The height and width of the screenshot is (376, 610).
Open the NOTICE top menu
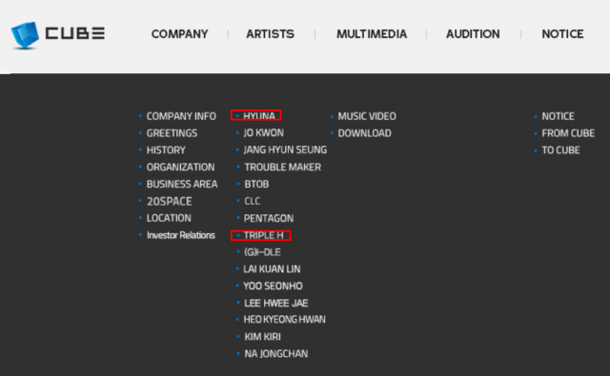click(562, 34)
